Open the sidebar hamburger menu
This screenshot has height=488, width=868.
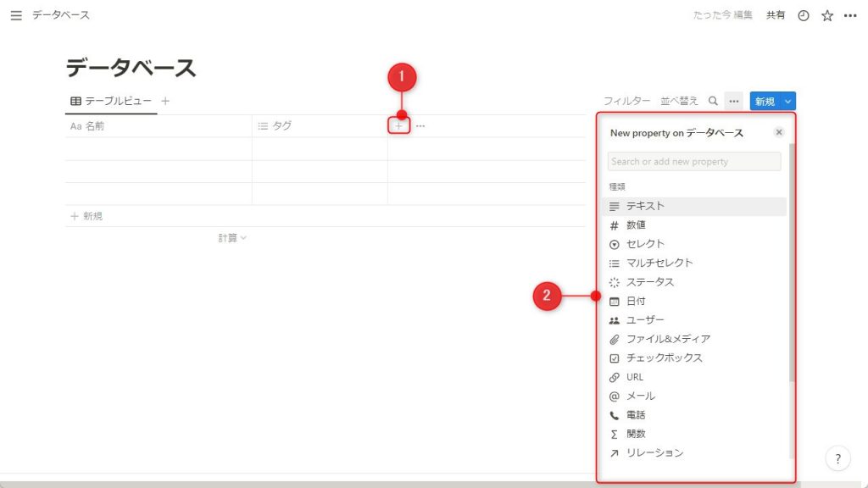(x=16, y=15)
